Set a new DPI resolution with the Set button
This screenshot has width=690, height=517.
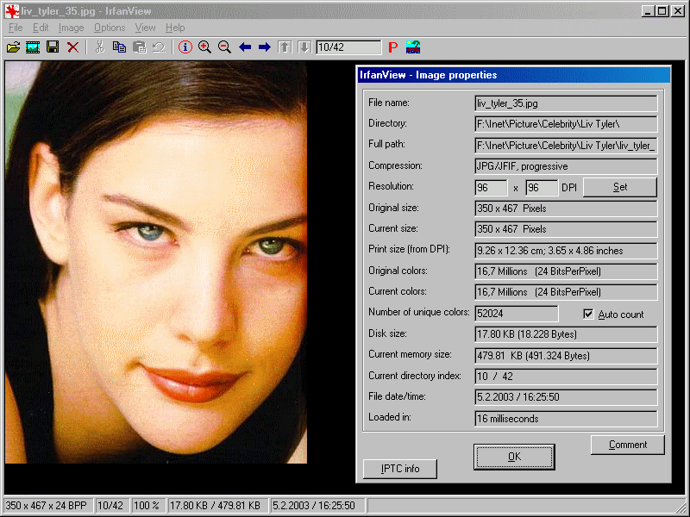(619, 187)
